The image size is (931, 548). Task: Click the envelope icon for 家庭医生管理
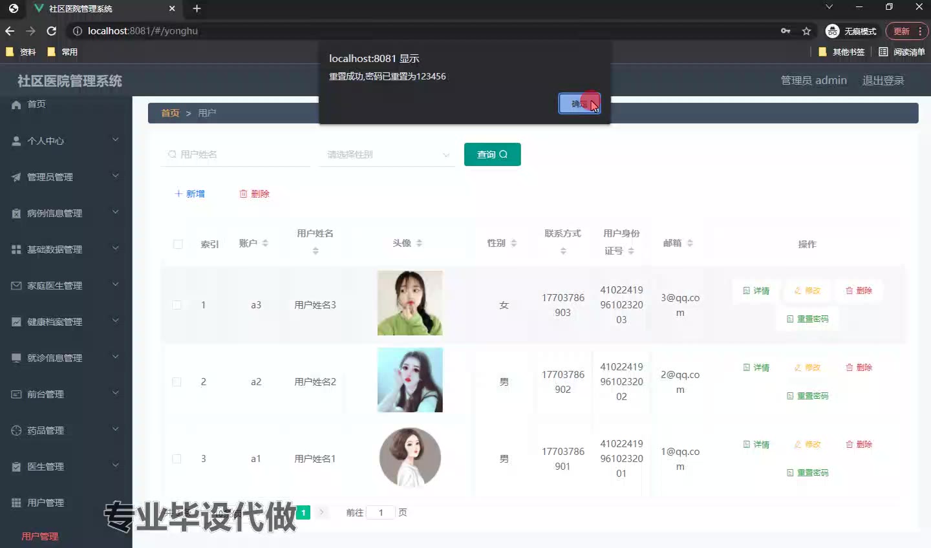coord(16,286)
